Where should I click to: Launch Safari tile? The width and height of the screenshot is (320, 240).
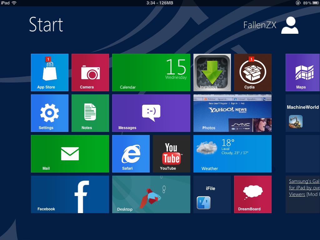(131, 154)
